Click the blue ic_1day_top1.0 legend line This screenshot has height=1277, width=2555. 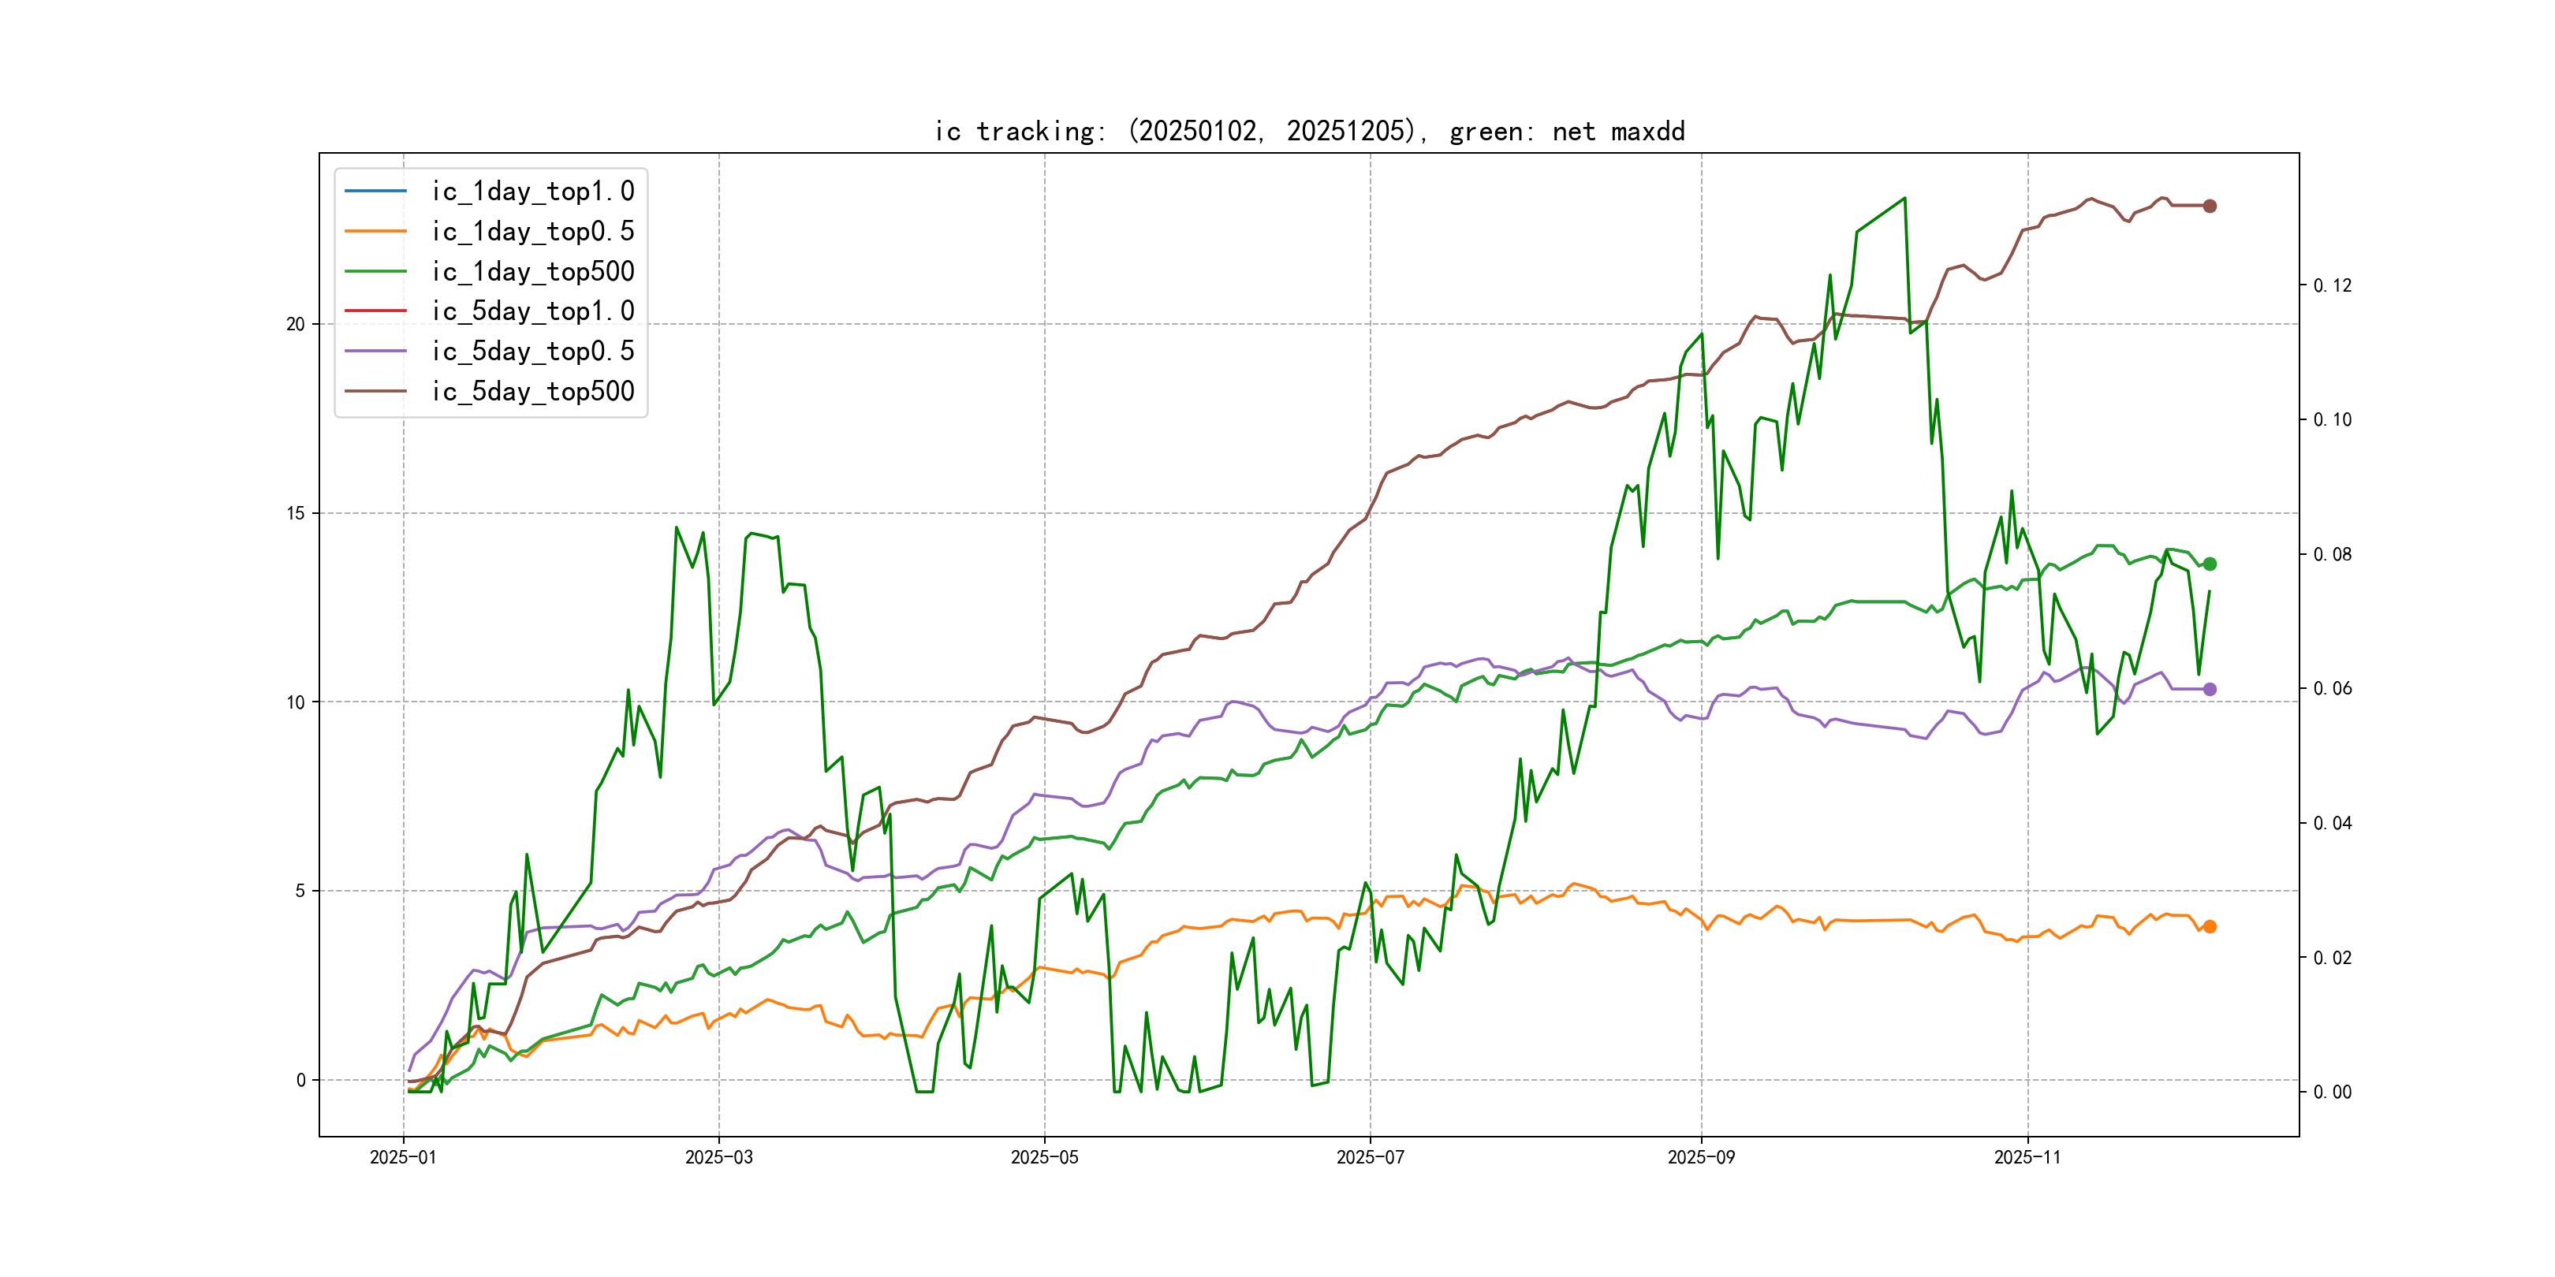click(x=375, y=190)
